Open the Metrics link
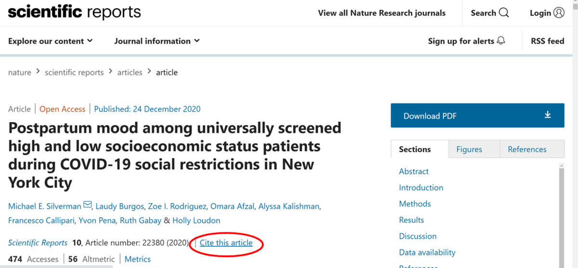The width and height of the screenshot is (578, 268). point(137,259)
